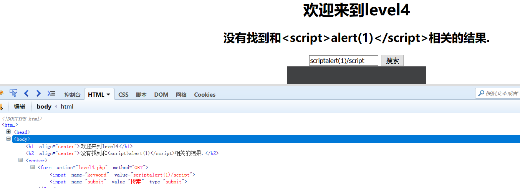This screenshot has height=188, width=520.
Task: Open the HTML tab dropdown arrow
Action: (108, 94)
